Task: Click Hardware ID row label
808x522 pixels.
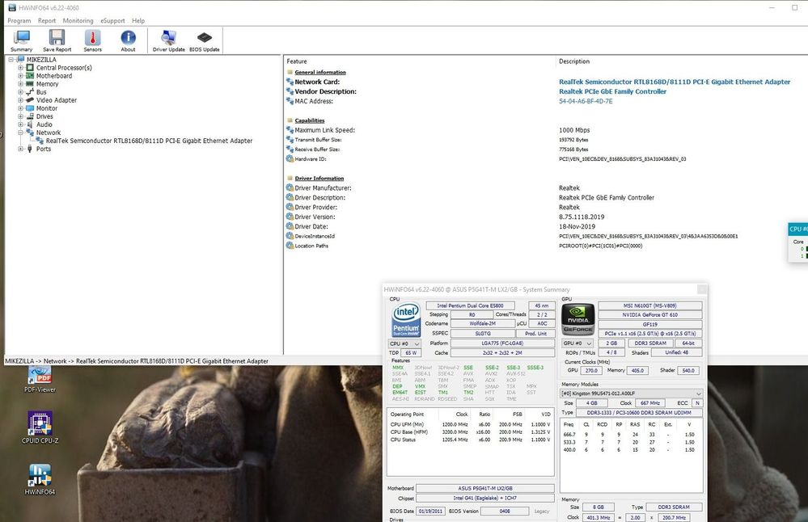Action: (x=311, y=159)
